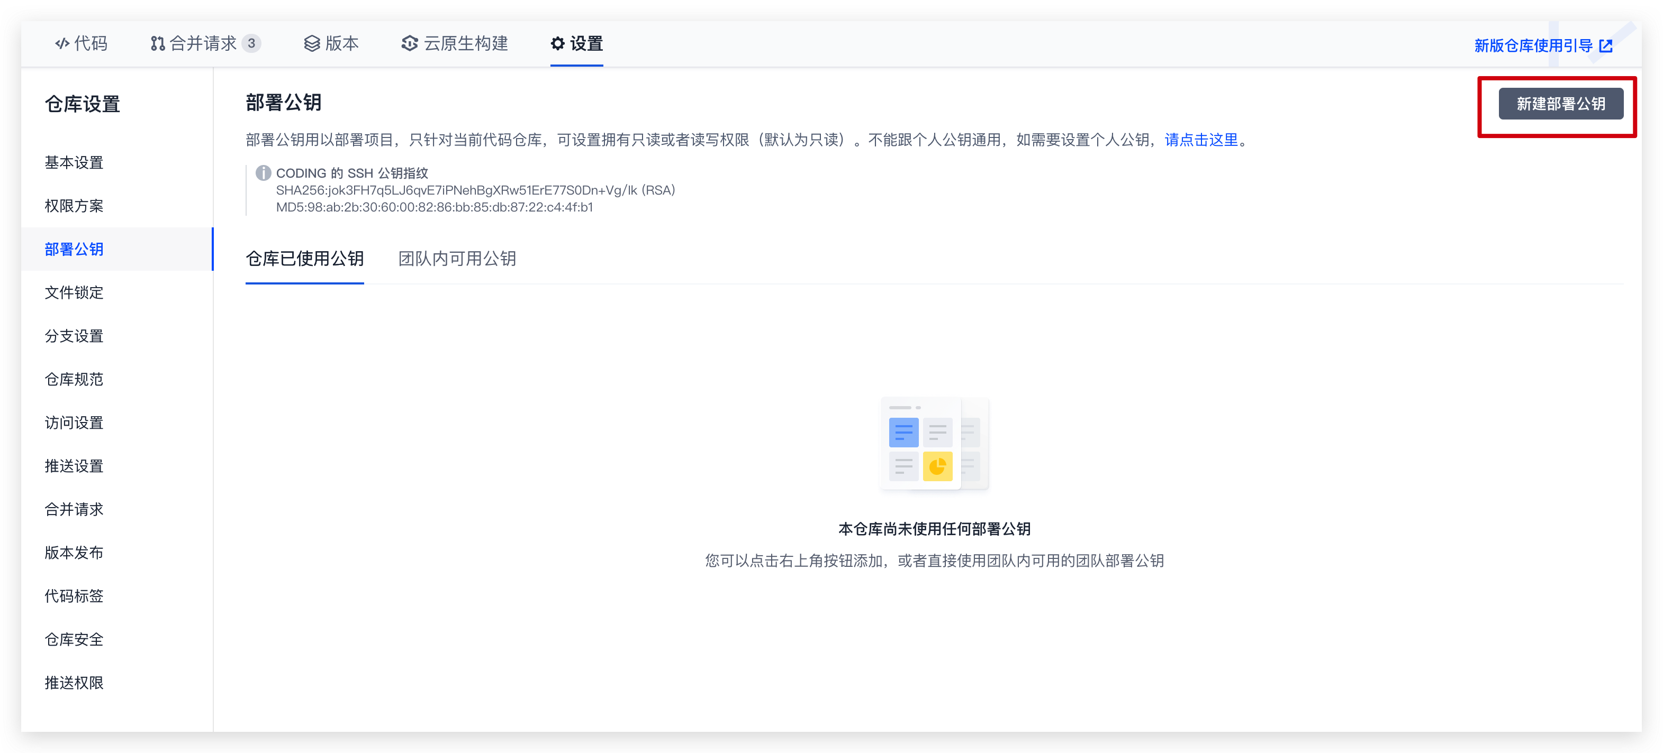The image size is (1663, 753).
Task: Click the 仓库设置 sidebar heading
Action: (83, 104)
